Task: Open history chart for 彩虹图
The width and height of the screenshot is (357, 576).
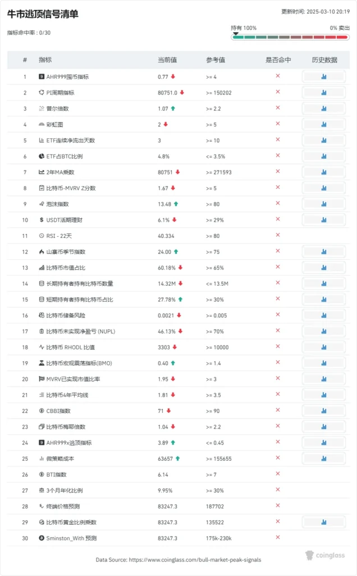Action: (324, 124)
